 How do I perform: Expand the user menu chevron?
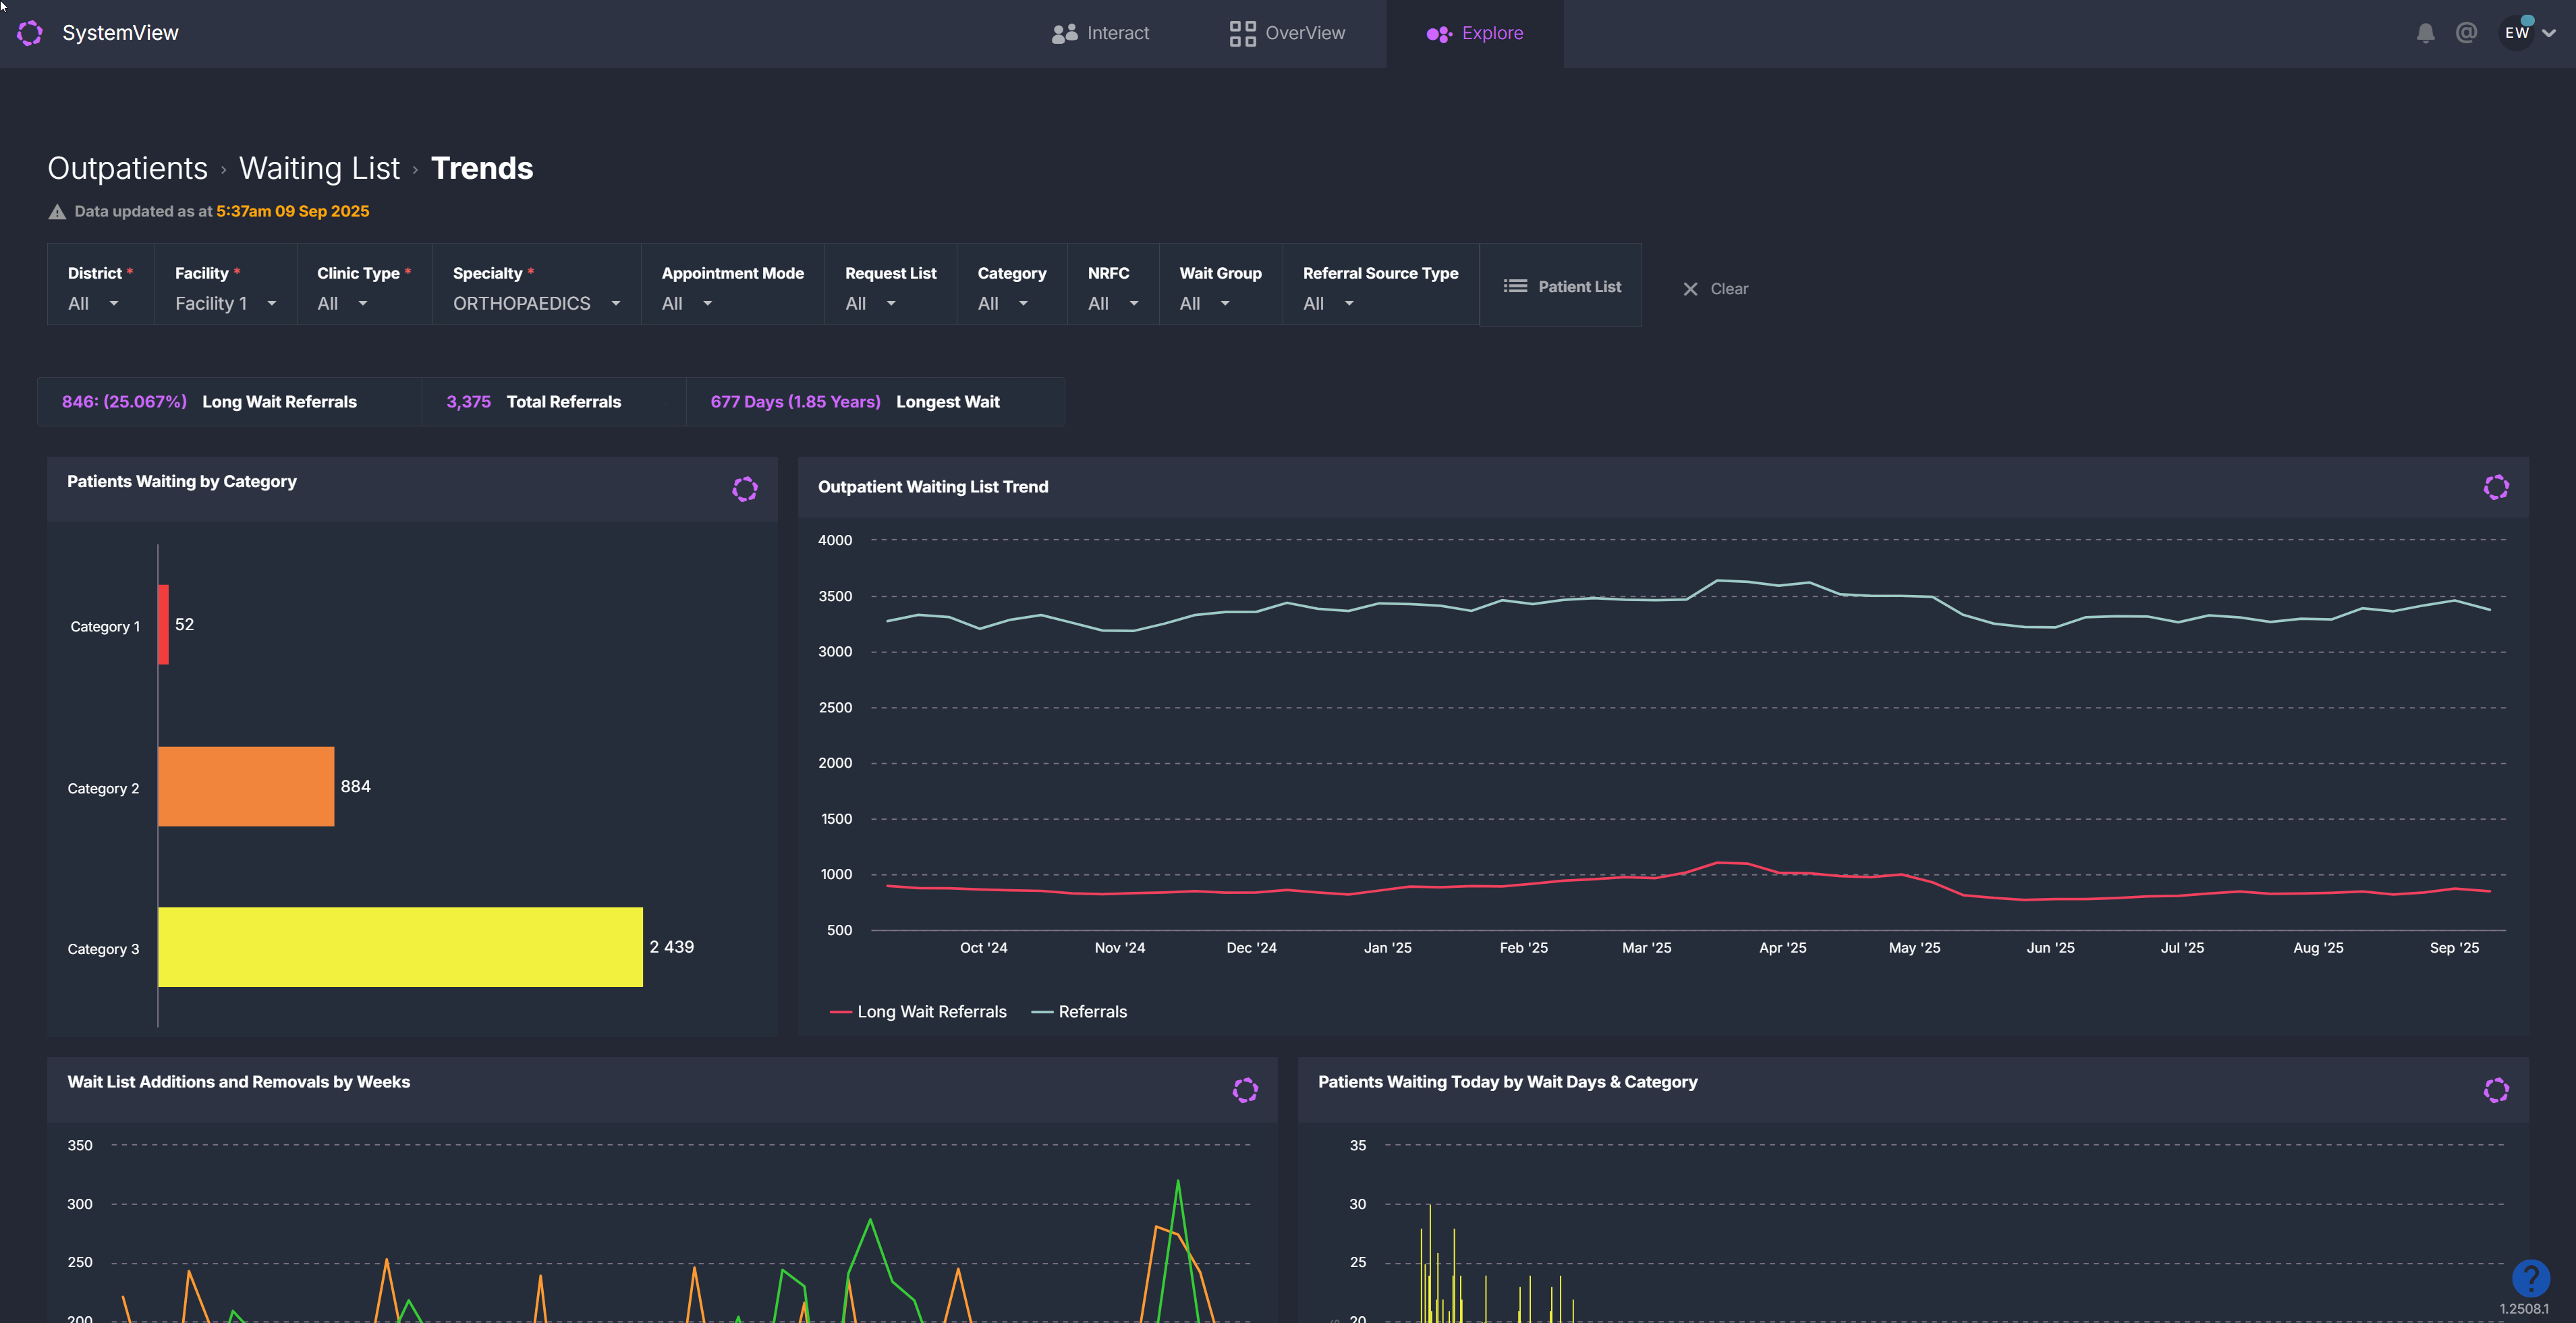tap(2549, 33)
